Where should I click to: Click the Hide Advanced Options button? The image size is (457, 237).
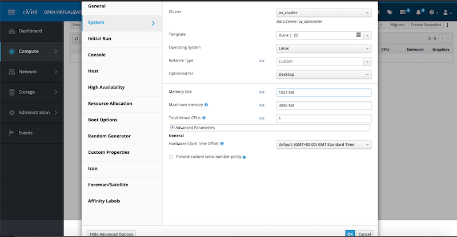[x=111, y=234]
